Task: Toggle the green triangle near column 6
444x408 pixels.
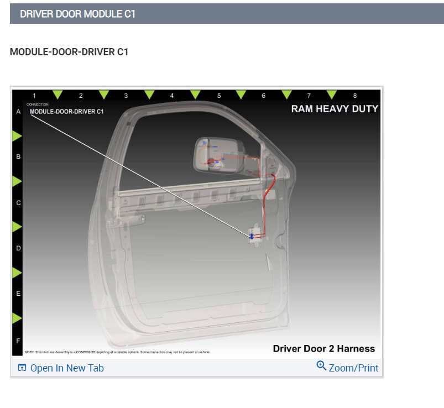Action: point(286,94)
